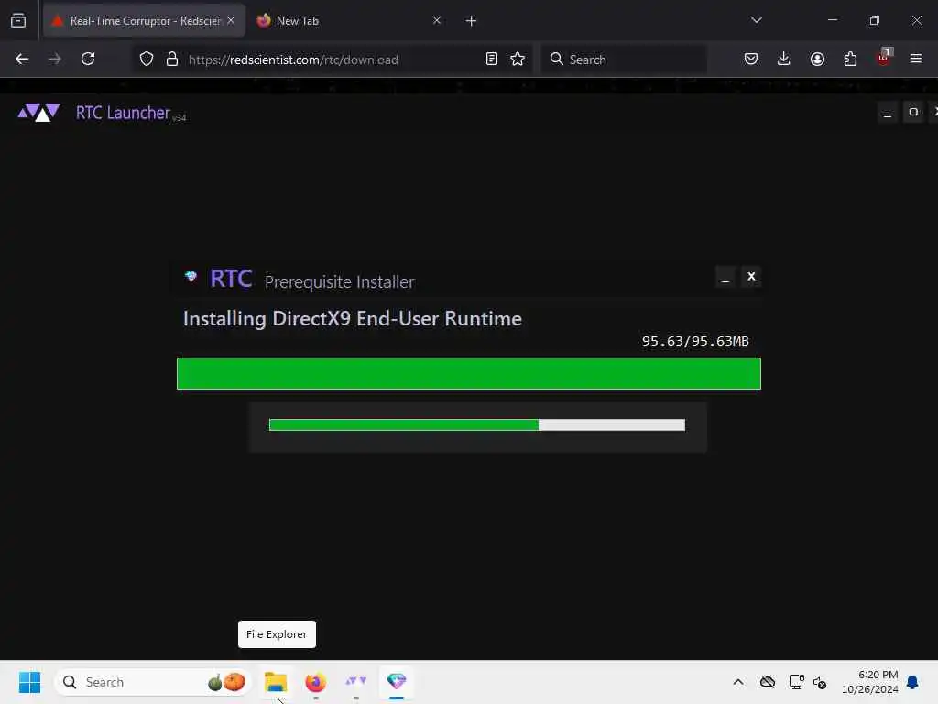Screen dimensions: 938x704
Task: Open the Firefox View icon
Action: pyautogui.click(x=18, y=21)
